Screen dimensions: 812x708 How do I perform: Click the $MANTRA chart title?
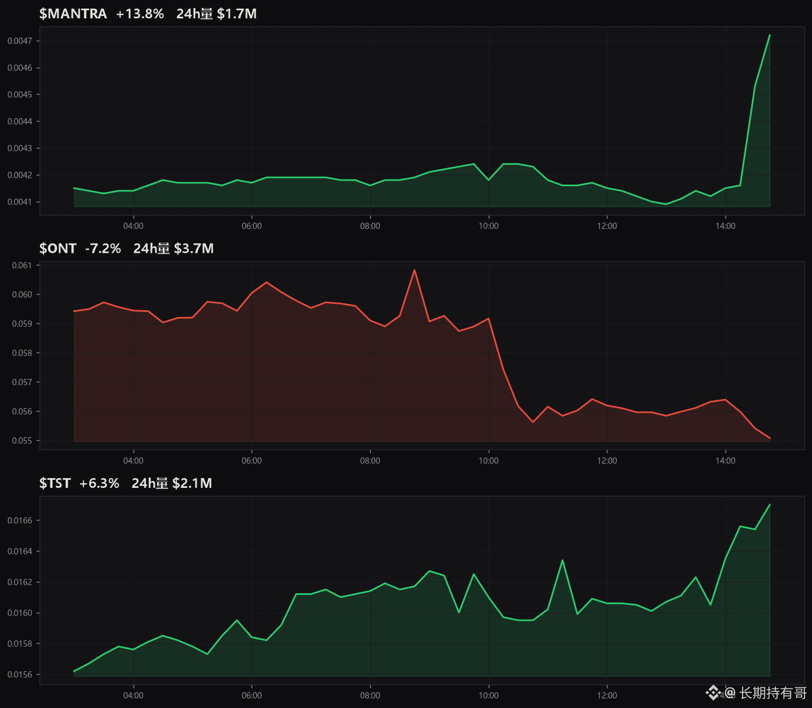point(73,14)
